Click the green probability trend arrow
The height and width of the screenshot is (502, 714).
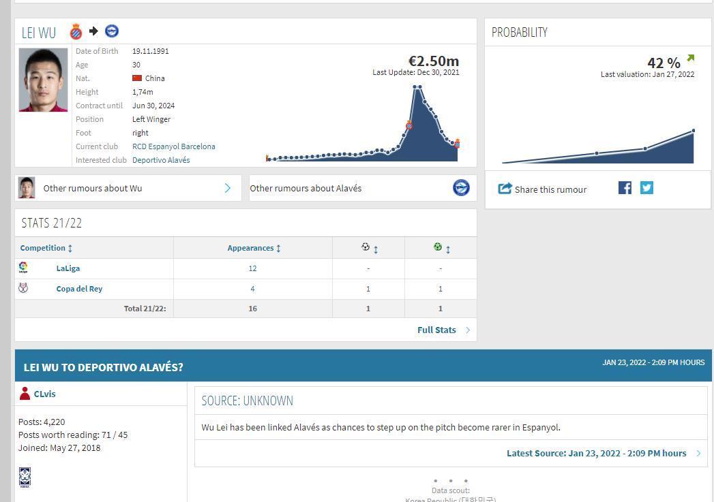tap(691, 58)
